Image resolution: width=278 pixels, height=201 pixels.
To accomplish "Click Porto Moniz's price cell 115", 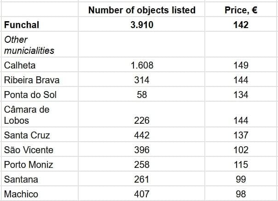I will [x=241, y=165].
